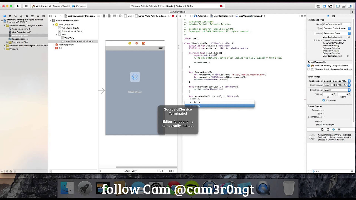Open the Debug navigator

pyautogui.click(x=32, y=16)
